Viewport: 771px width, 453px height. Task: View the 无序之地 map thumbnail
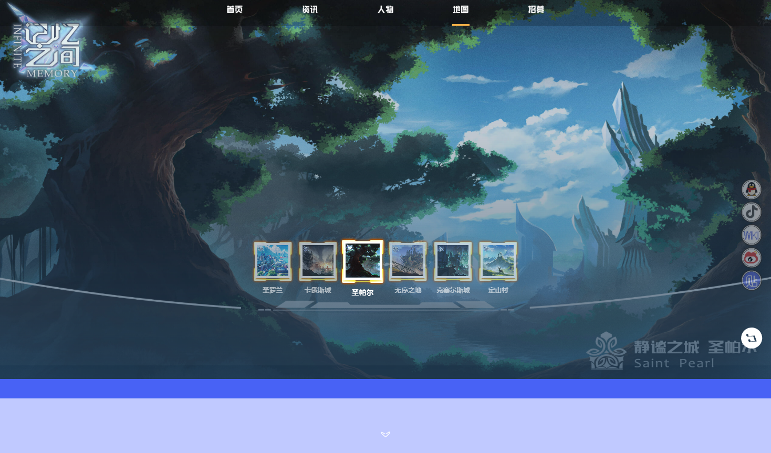pyautogui.click(x=408, y=261)
